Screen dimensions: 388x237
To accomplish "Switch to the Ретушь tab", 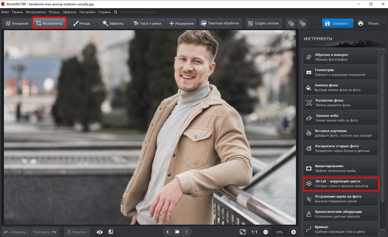I will click(x=81, y=23).
